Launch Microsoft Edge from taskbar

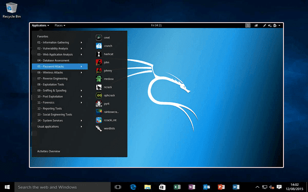point(133,187)
